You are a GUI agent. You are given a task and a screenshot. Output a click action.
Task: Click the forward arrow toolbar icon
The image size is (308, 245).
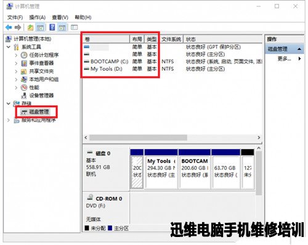[18, 27]
